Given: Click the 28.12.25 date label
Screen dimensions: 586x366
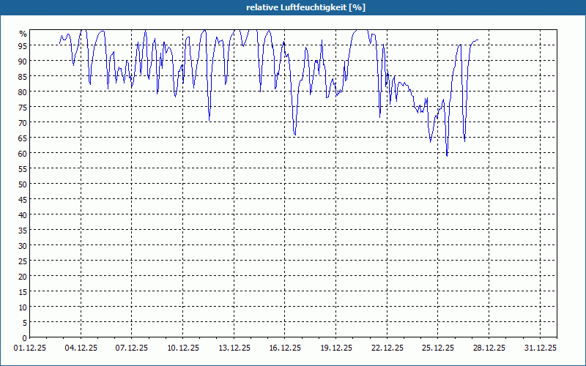Looking at the screenshot, I should [x=489, y=348].
